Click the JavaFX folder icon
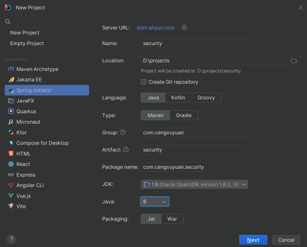307x247 pixels. click(x=11, y=101)
